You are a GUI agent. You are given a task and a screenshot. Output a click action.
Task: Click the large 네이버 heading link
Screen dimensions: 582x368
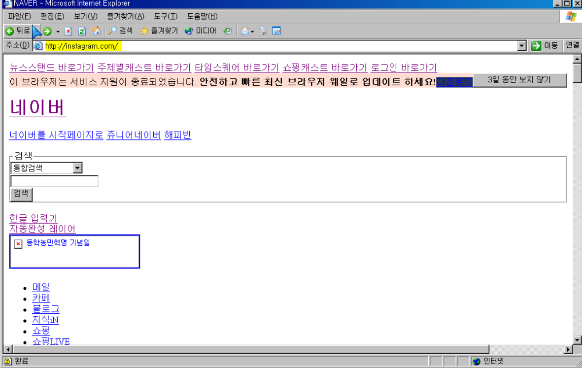pos(37,107)
